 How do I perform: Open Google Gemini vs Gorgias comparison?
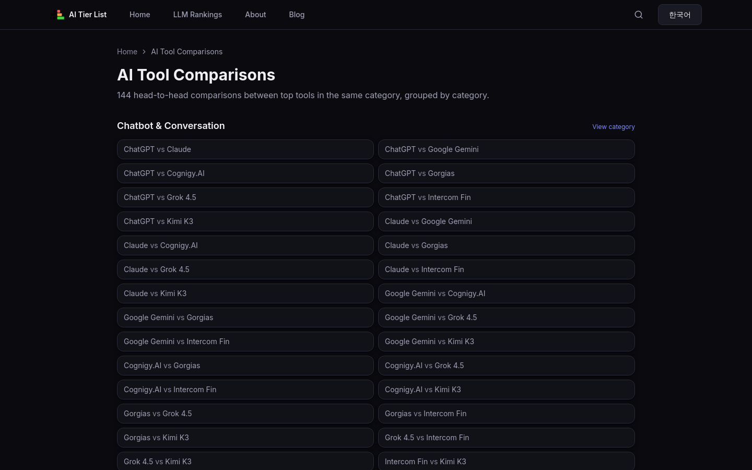(x=245, y=318)
